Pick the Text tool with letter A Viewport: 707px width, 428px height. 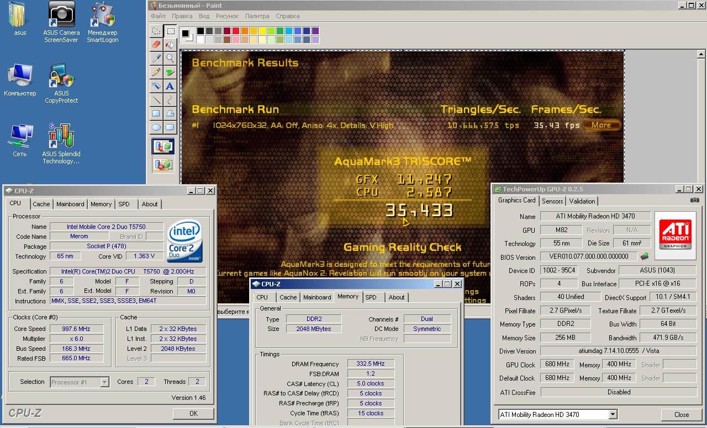click(170, 86)
